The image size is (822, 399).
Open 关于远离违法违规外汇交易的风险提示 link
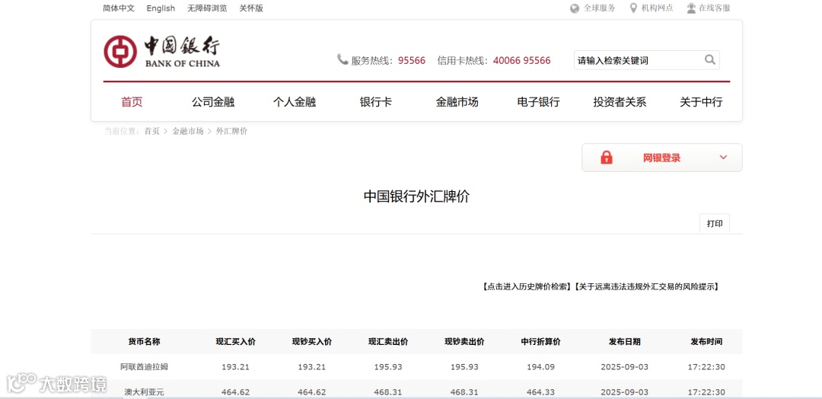tap(646, 287)
